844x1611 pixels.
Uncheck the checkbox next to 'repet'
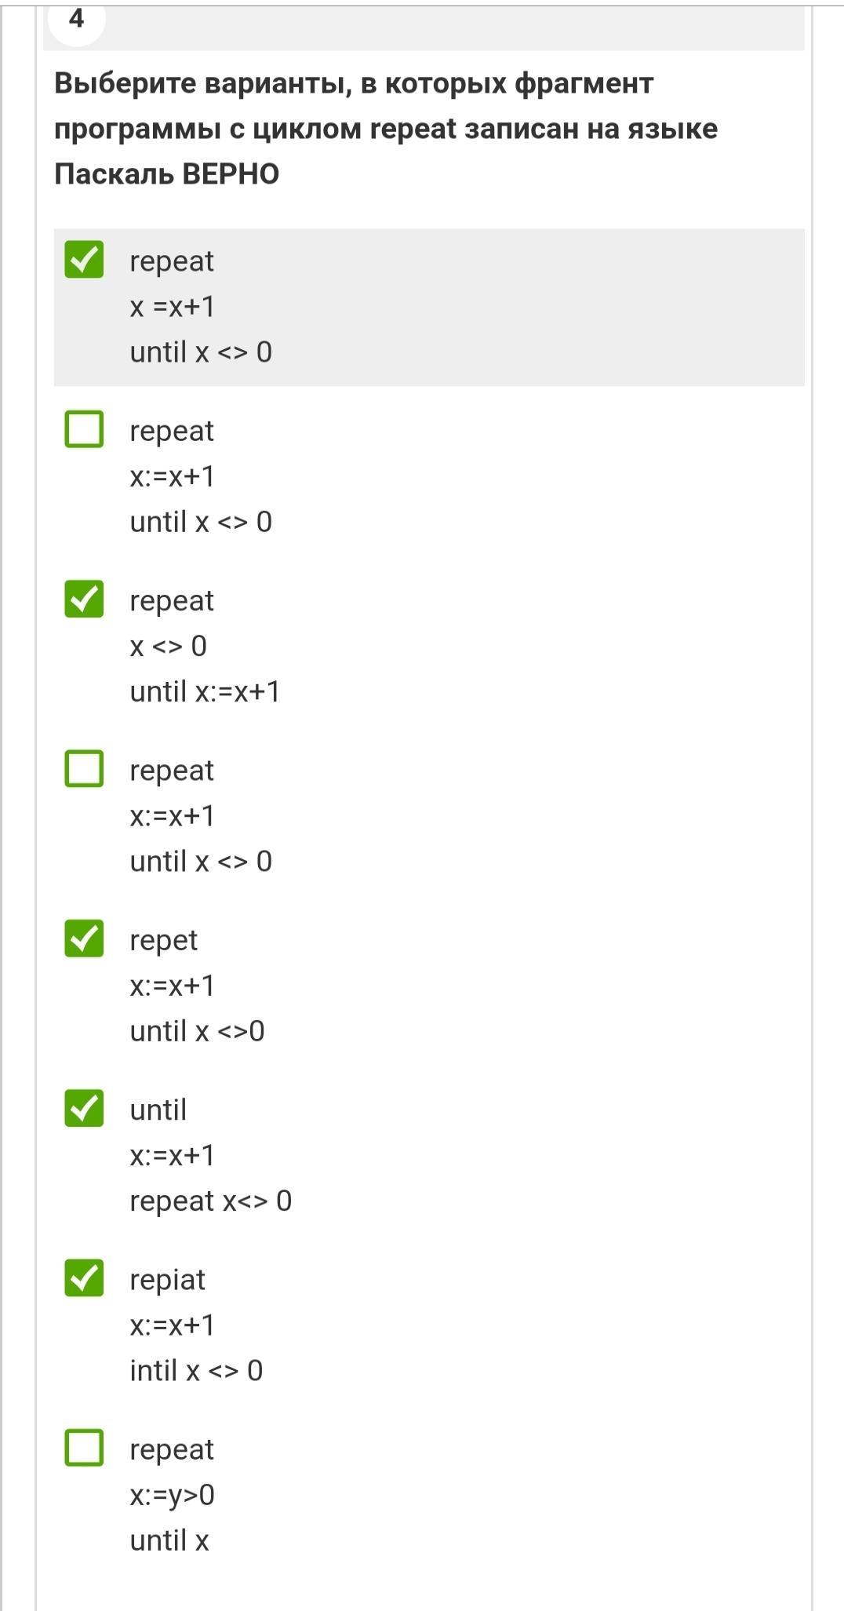tap(84, 939)
